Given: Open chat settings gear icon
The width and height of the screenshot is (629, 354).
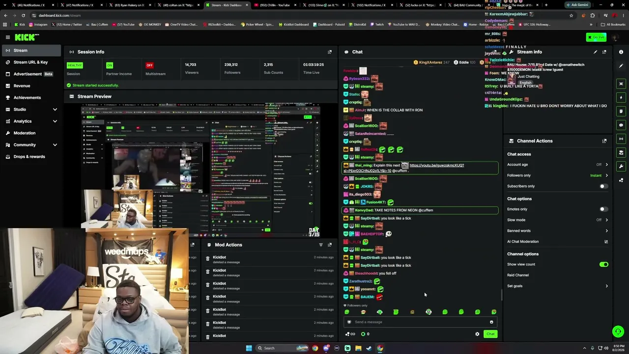Looking at the screenshot, I should (x=477, y=334).
